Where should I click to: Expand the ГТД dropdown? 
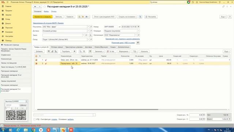(x=135, y=51)
